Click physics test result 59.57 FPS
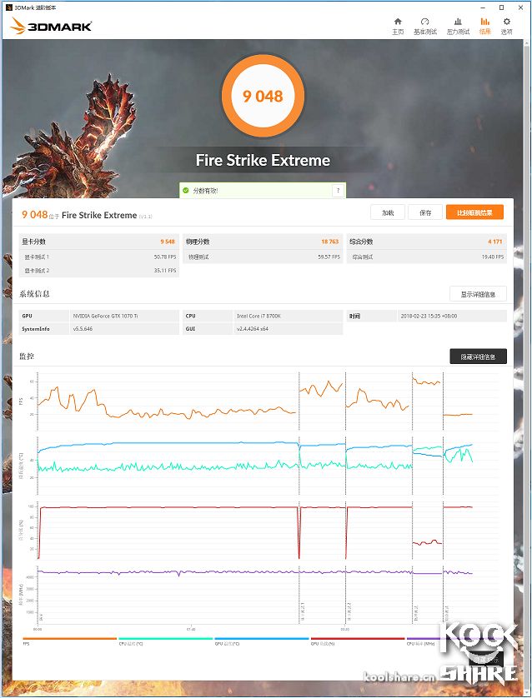Screen dimensions: 532x698 [x=329, y=257]
